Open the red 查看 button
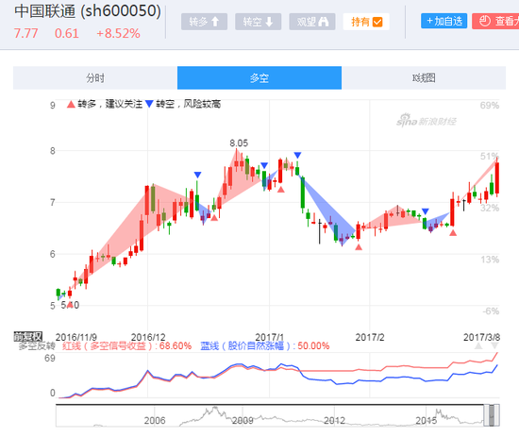Image resolution: width=519 pixels, height=437 pixels. pyautogui.click(x=495, y=21)
